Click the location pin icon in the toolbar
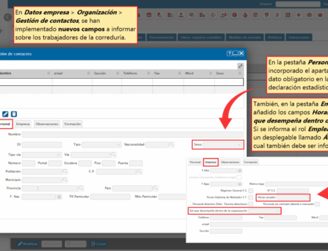328x251 pixels. (x=266, y=15)
